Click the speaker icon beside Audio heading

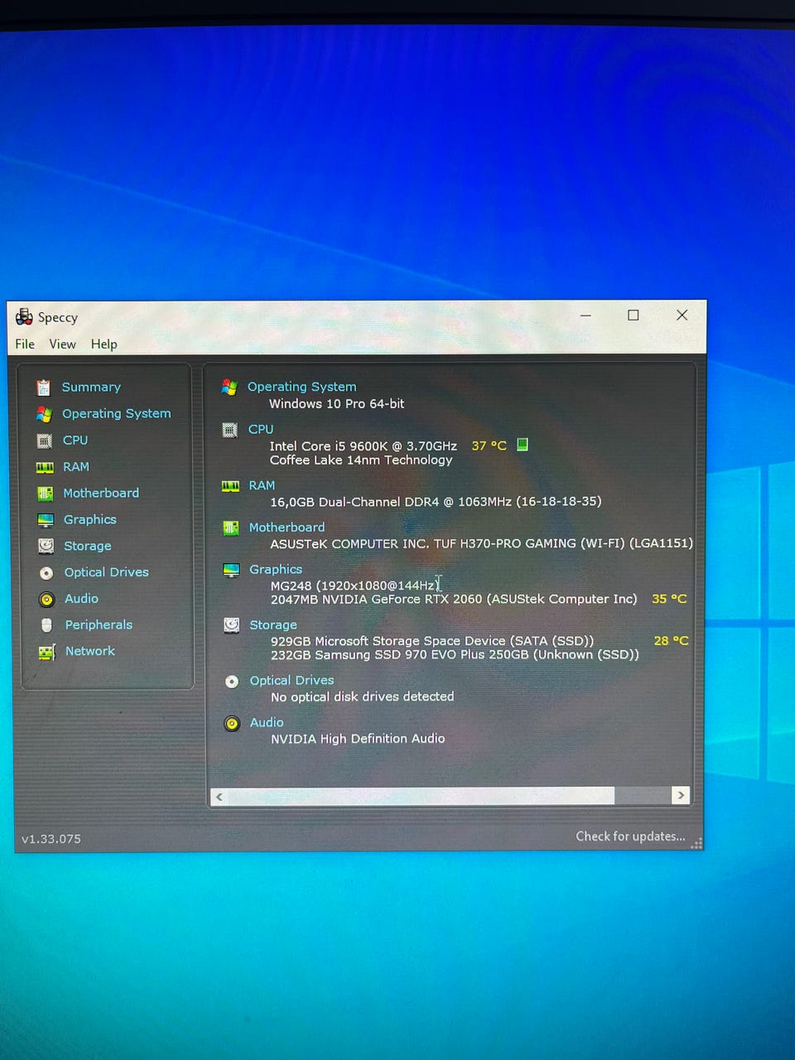pyautogui.click(x=232, y=723)
